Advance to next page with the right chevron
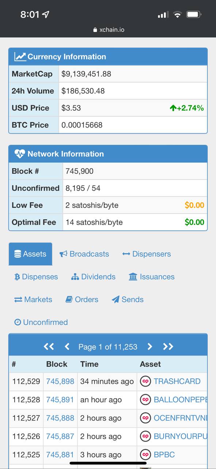The height and width of the screenshot is (469, 216). tap(149, 347)
